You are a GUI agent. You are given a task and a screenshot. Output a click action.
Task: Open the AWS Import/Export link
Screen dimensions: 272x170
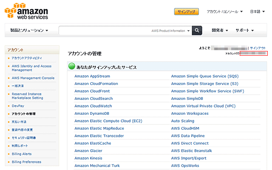[x=189, y=158]
